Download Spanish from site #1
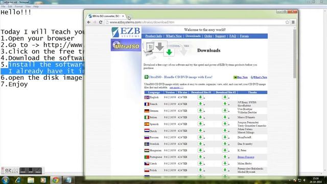The height and width of the screenshot is (184, 327). (x=200, y=124)
